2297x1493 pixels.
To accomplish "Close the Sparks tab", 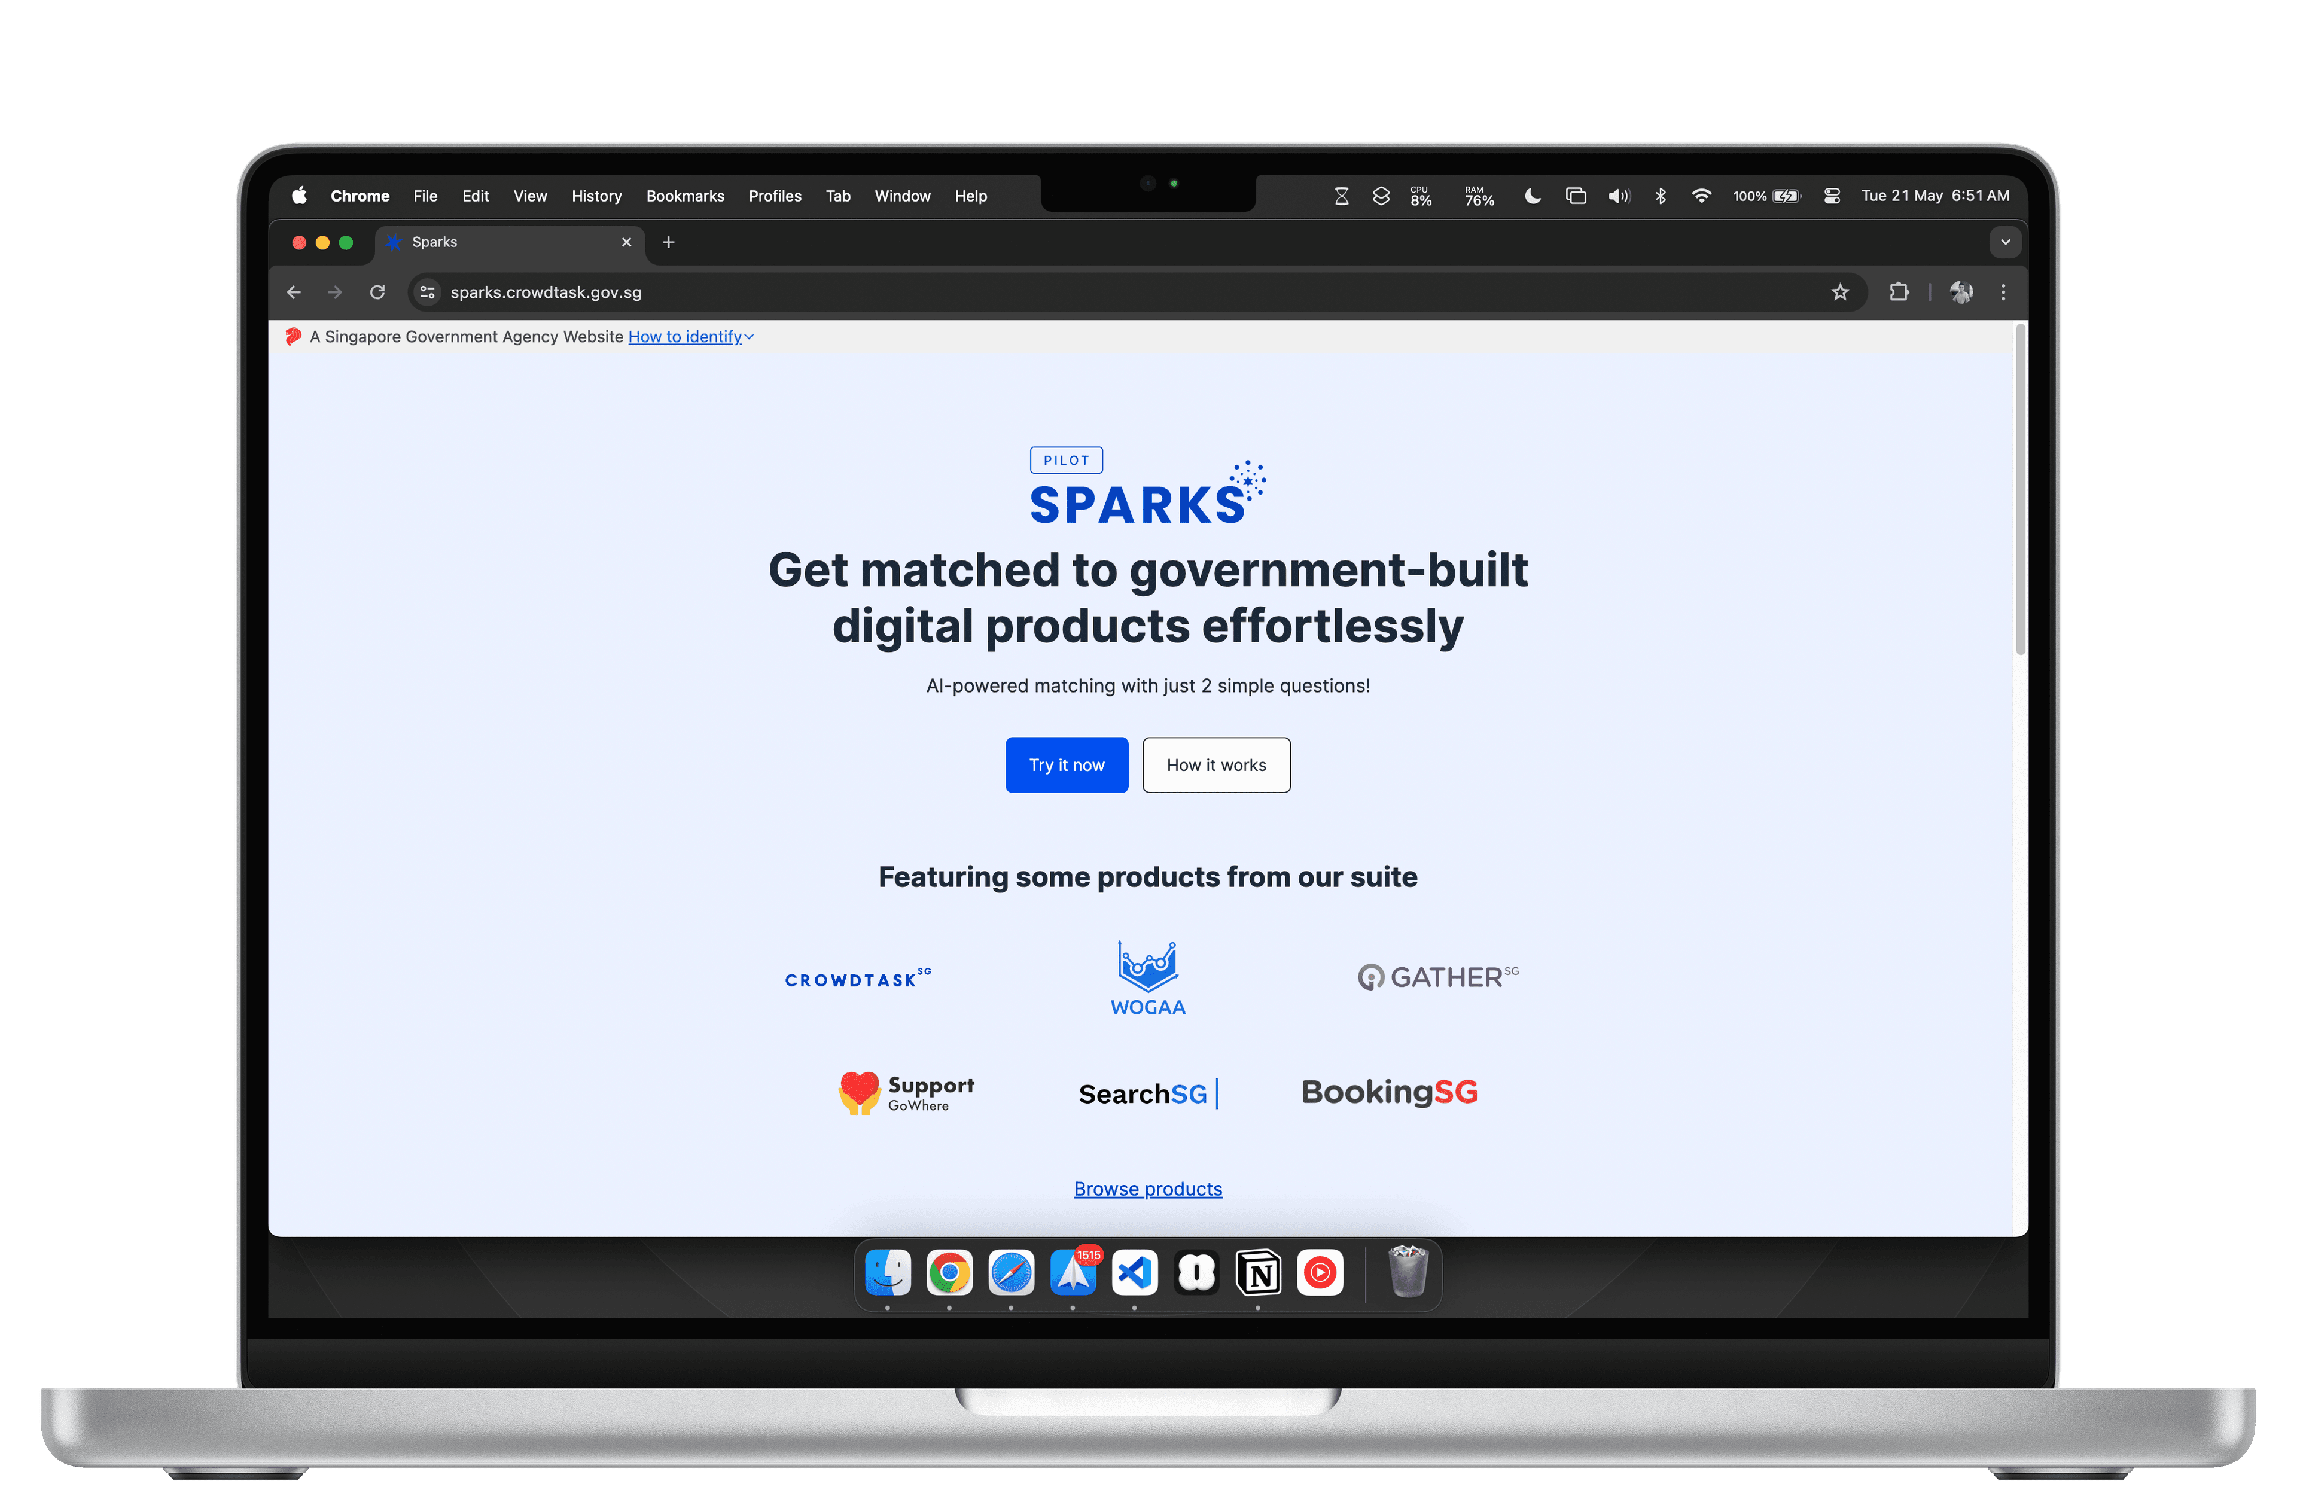I will (626, 242).
